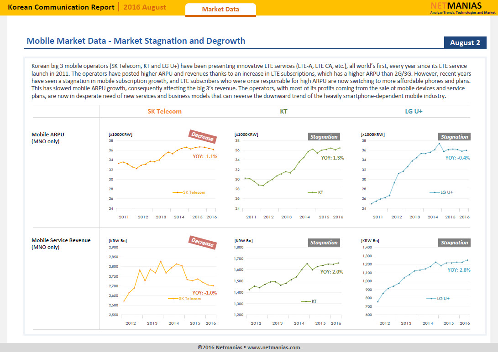Select the August 2 date badge
Screen dimensions: 498x352
pyautogui.click(x=465, y=43)
